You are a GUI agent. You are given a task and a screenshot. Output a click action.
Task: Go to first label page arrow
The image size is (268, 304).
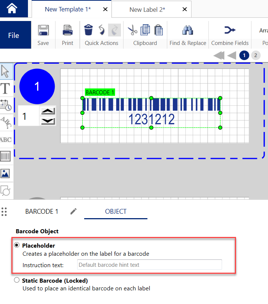[219, 55]
